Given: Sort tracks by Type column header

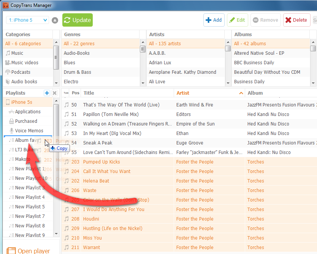Looking at the screenshot, I should pos(66,93).
